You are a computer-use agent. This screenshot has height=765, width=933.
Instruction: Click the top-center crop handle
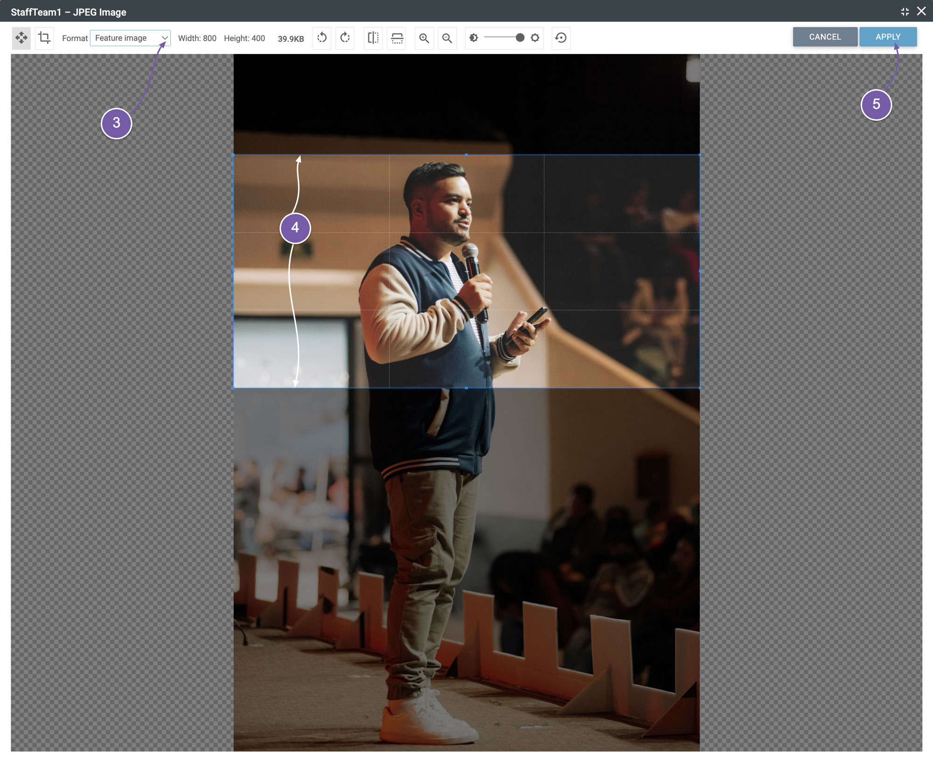point(466,155)
